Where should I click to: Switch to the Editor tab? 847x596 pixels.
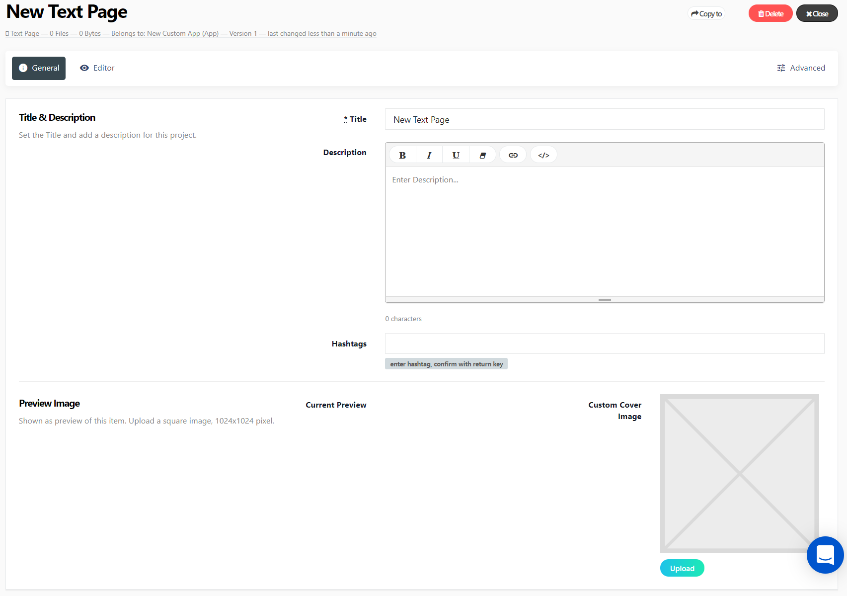tap(97, 68)
